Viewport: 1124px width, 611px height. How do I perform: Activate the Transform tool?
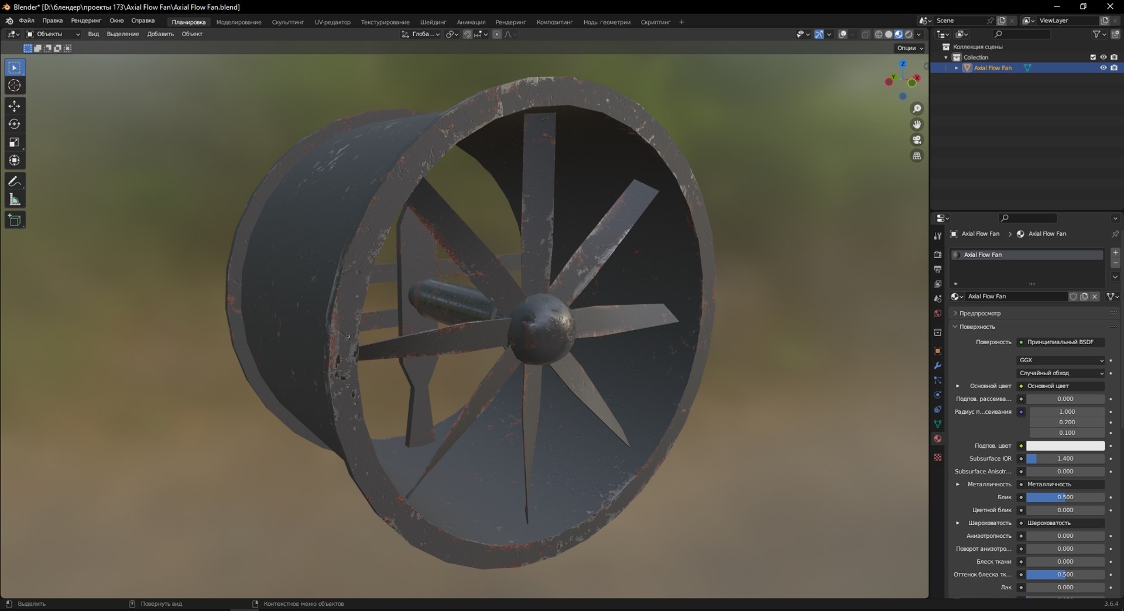coord(15,160)
